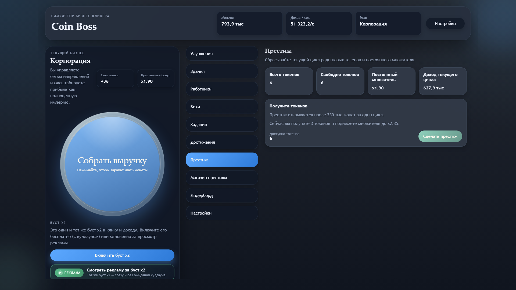Click the Доход текущего цикла card
This screenshot has width=516, height=290.
pyautogui.click(x=443, y=81)
